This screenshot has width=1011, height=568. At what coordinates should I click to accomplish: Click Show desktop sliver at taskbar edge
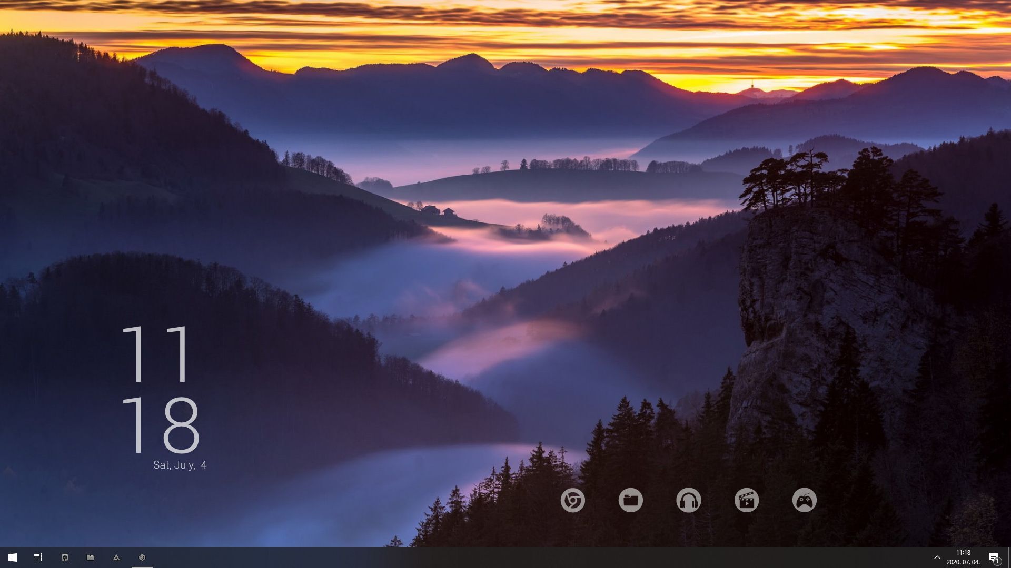(x=1009, y=557)
